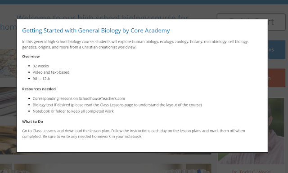Click the What to Do heading
288x173 pixels.
[x=32, y=122]
